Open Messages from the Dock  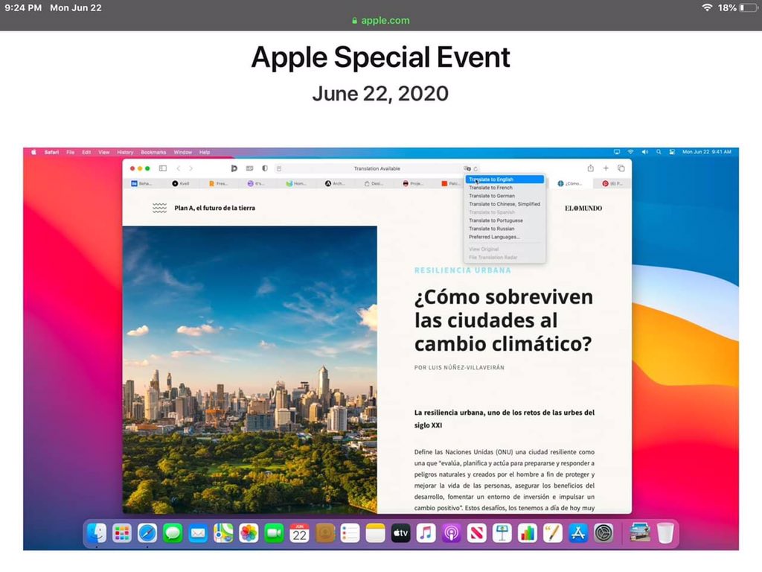coord(173,533)
